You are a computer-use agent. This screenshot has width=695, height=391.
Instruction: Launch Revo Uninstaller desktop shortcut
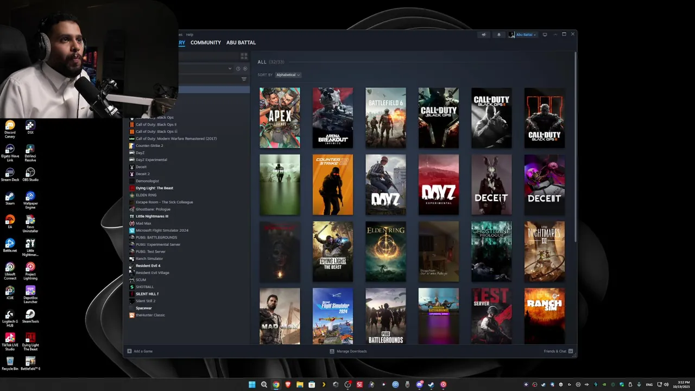[30, 224]
